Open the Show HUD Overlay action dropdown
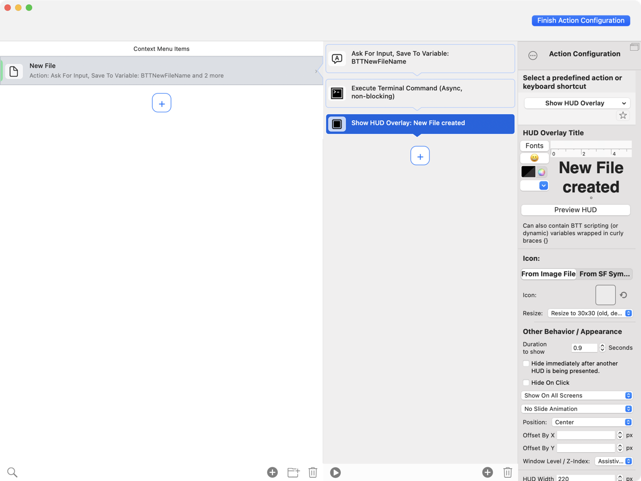The height and width of the screenshot is (481, 641). coord(576,103)
